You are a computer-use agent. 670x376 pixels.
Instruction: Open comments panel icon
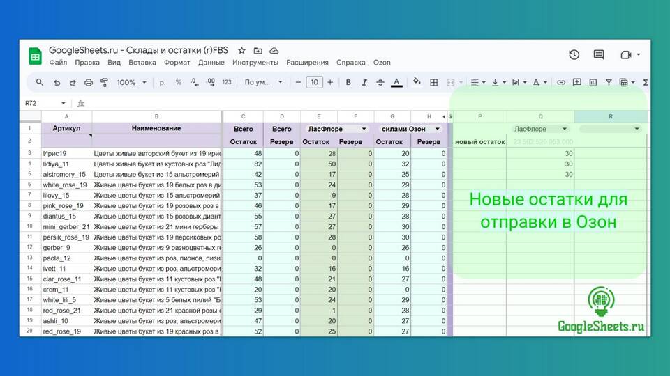(599, 54)
